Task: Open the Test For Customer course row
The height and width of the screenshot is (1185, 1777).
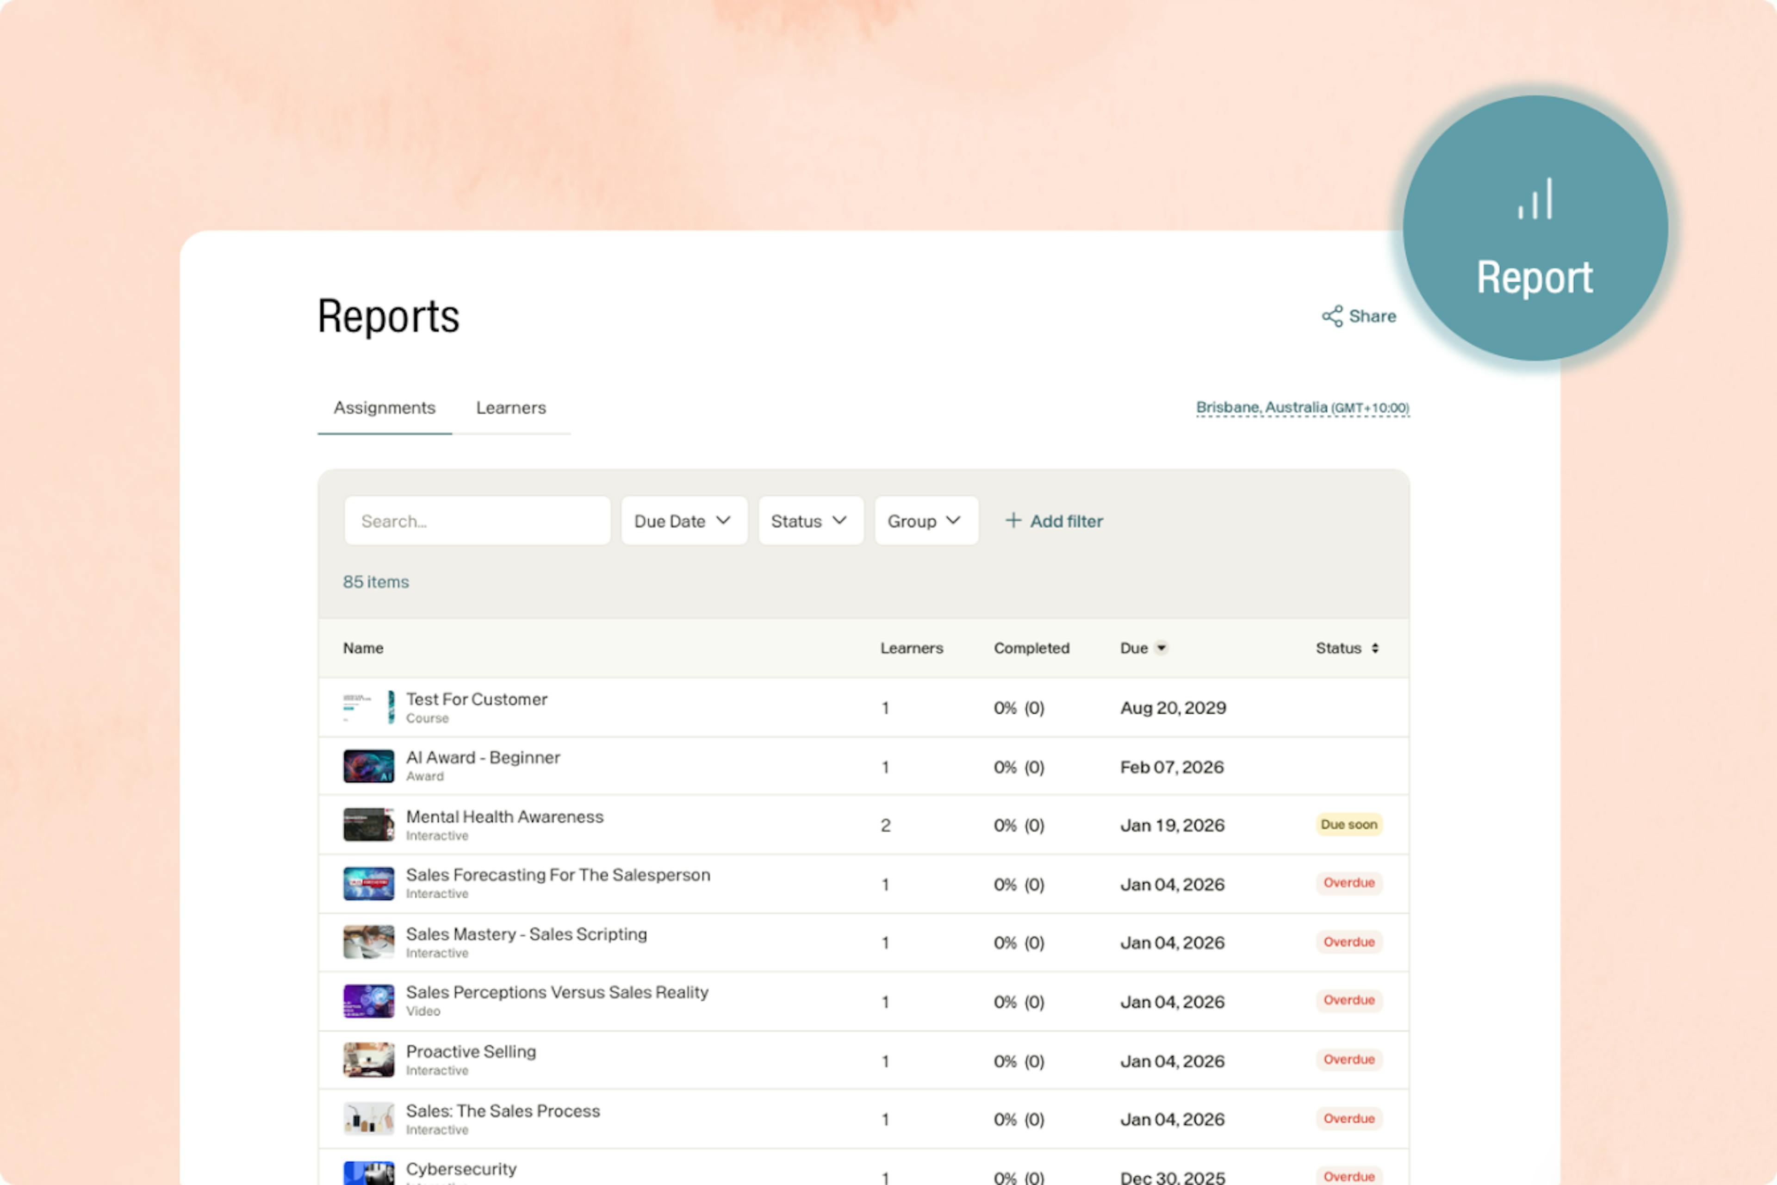Action: click(477, 700)
